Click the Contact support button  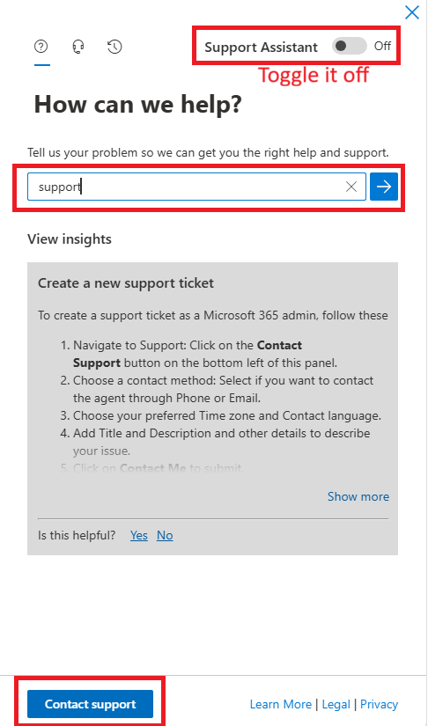pyautogui.click(x=91, y=704)
